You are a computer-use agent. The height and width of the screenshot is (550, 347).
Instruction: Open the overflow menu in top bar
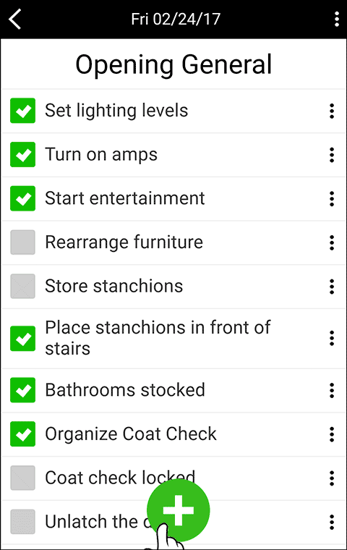coord(336,19)
